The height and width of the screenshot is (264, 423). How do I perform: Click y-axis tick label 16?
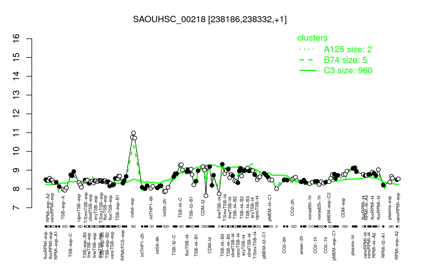tap(17, 39)
